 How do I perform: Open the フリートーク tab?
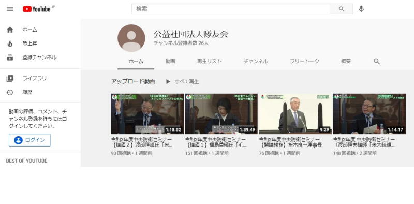pyautogui.click(x=304, y=61)
